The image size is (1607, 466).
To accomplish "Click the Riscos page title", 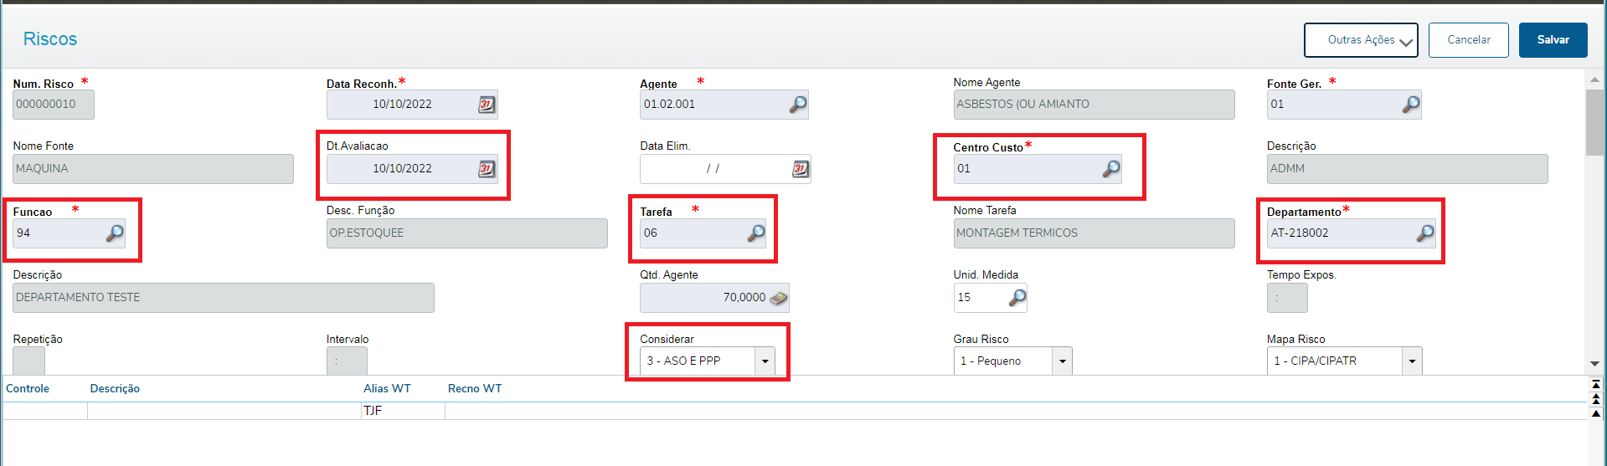I will tap(50, 39).
